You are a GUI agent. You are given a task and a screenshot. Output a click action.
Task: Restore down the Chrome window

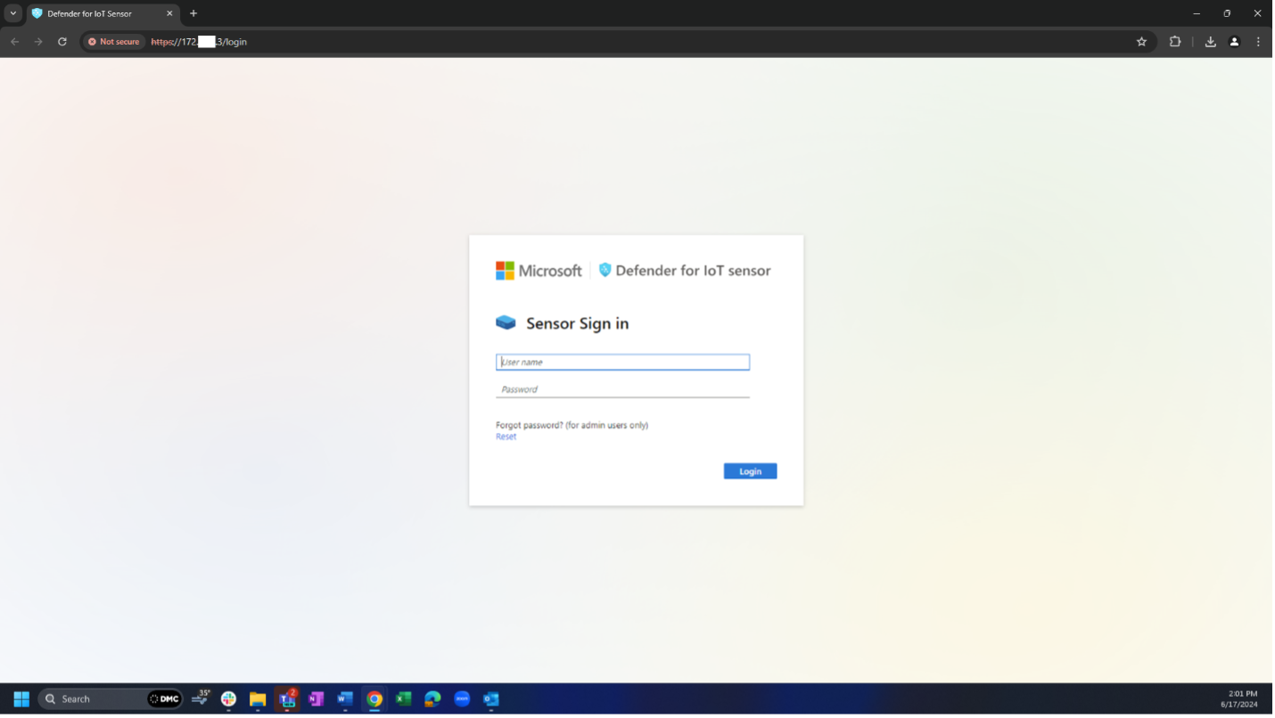[x=1227, y=13]
